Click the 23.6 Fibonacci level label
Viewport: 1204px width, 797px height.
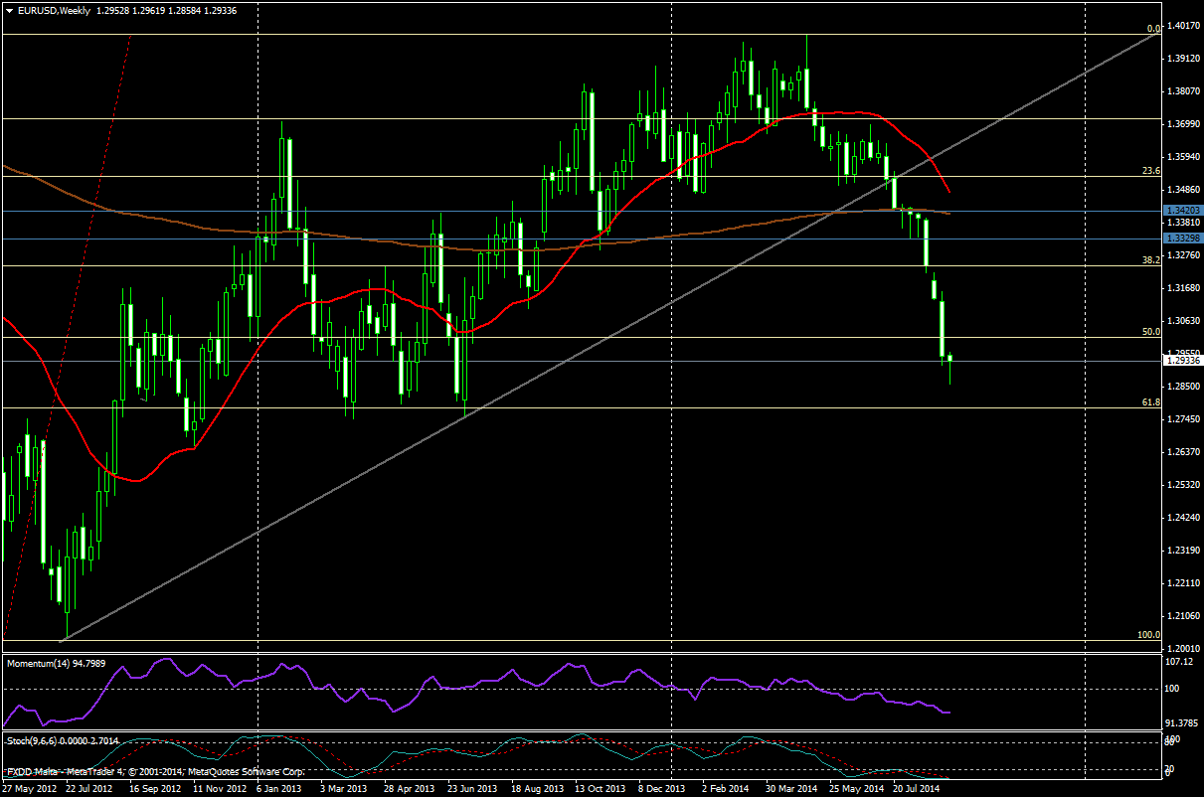point(1151,171)
